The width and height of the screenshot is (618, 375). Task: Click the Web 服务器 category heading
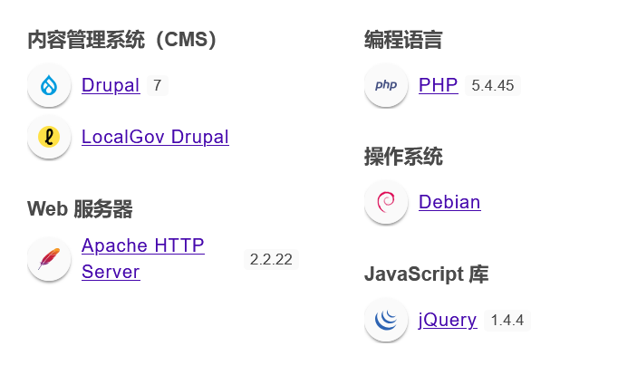(x=80, y=209)
